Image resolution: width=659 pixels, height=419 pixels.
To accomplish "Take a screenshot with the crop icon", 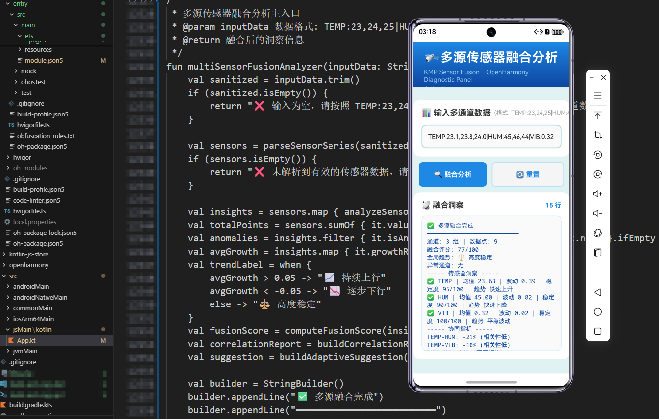I will pyautogui.click(x=597, y=135).
